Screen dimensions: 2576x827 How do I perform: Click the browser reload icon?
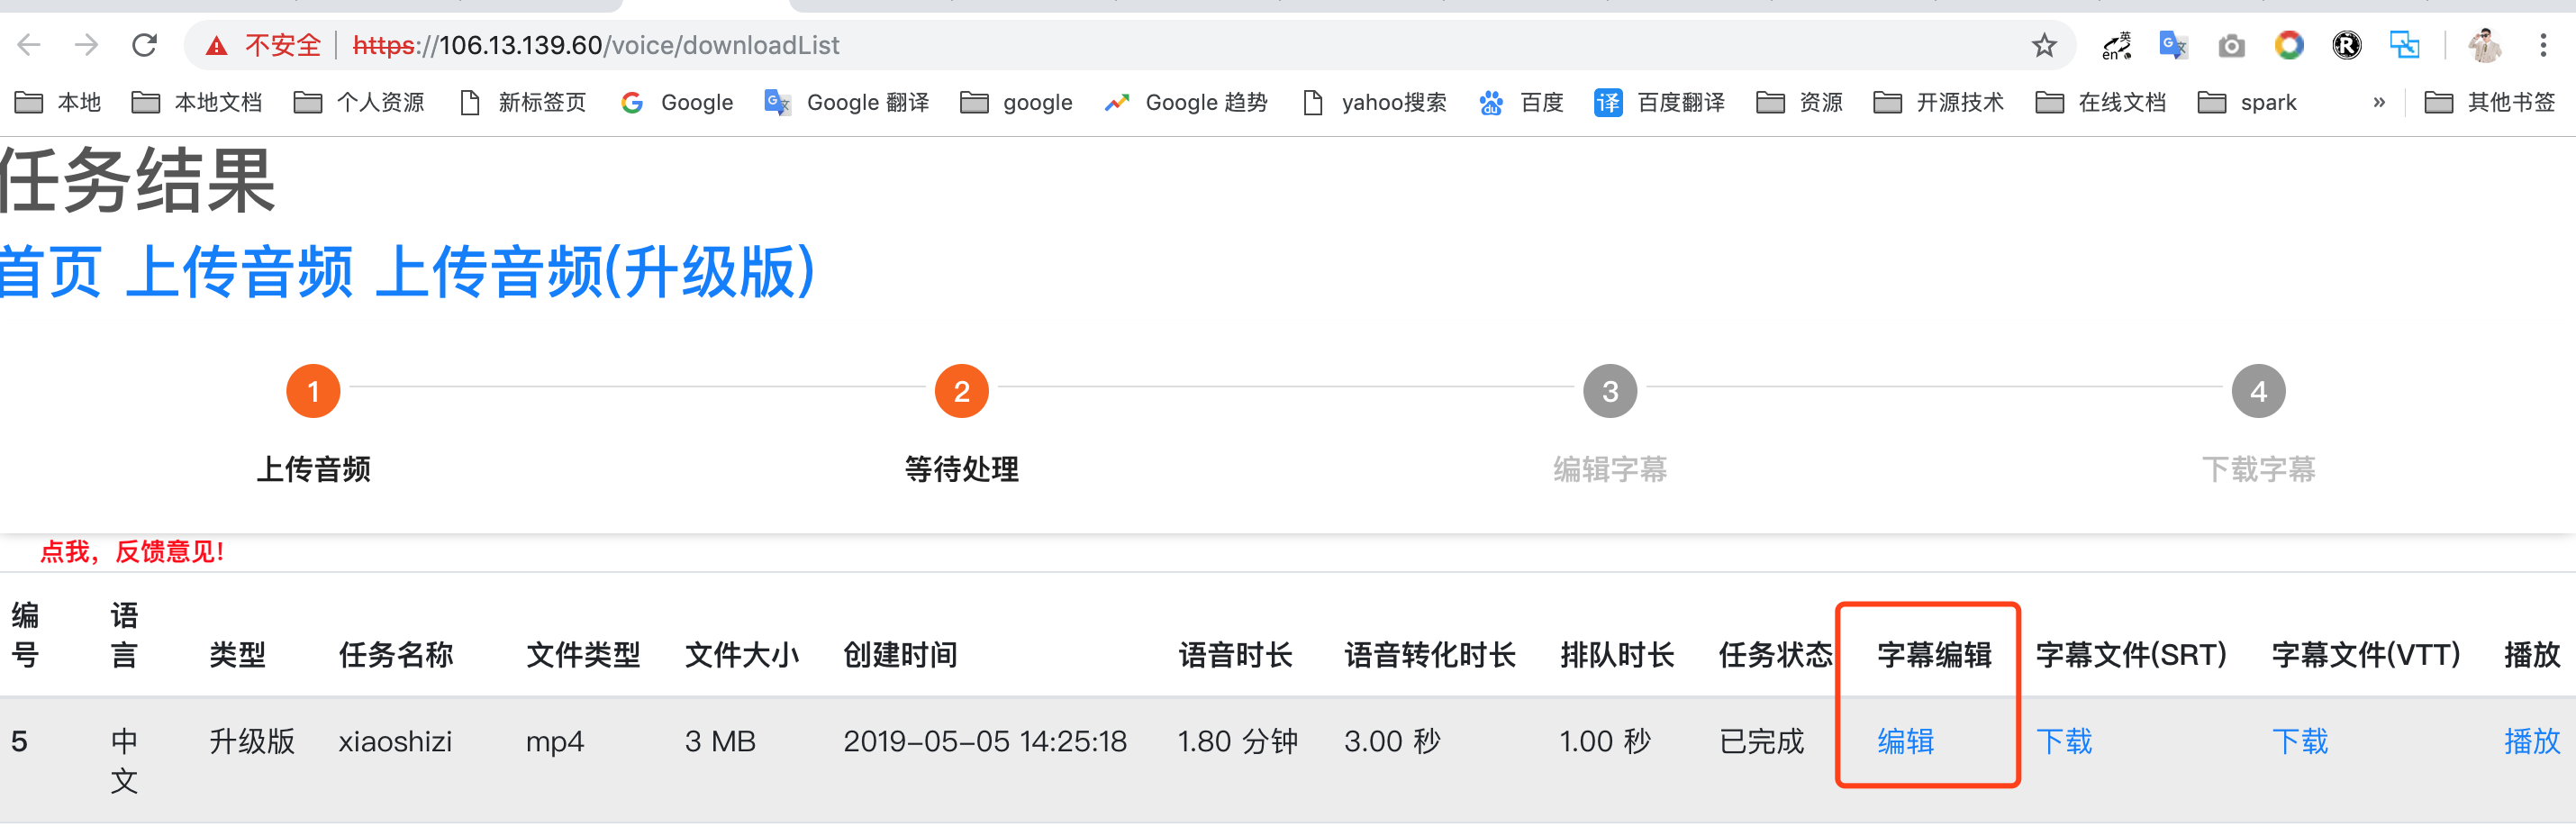coord(145,45)
